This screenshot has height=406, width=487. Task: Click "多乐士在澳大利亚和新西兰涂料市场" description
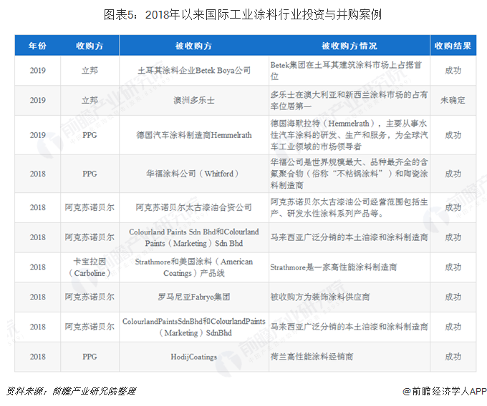click(349, 100)
